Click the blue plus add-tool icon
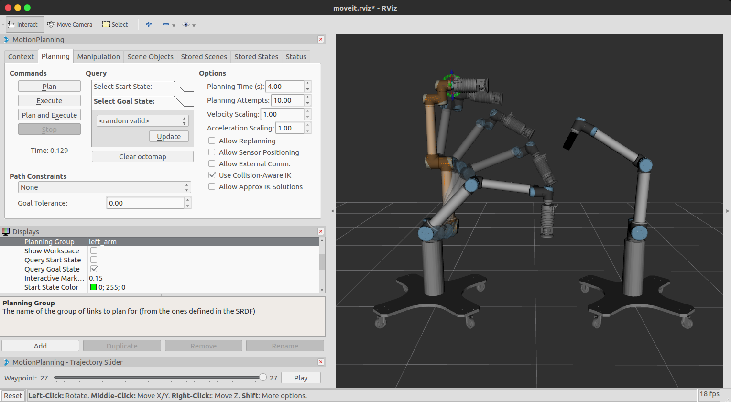This screenshot has width=731, height=402. pos(149,24)
